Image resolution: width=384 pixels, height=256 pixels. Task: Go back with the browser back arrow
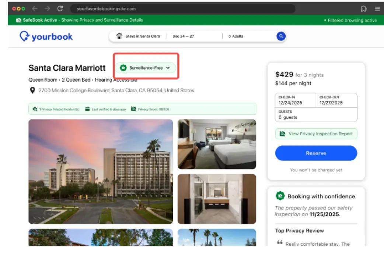(x=35, y=9)
